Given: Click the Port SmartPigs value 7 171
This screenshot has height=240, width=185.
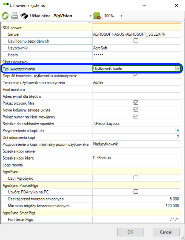Looking at the screenshot, I should pyautogui.click(x=137, y=219).
